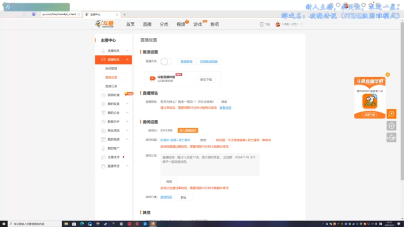
Task: Expand the 数据分析 chevron
Action: tap(127, 122)
